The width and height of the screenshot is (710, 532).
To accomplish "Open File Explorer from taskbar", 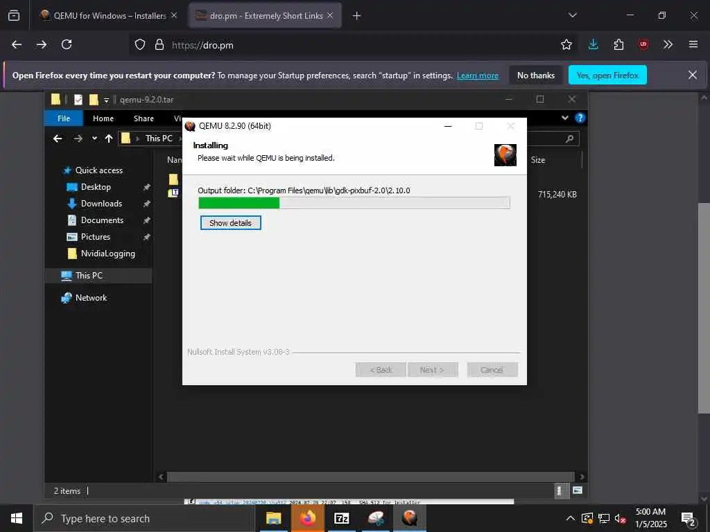I will click(x=273, y=518).
